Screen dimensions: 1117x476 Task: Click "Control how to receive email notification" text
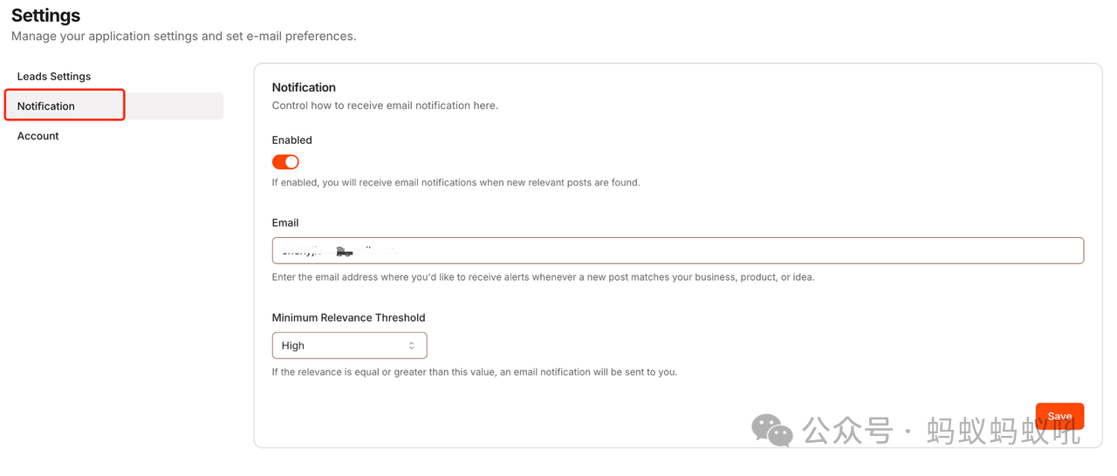tap(385, 105)
